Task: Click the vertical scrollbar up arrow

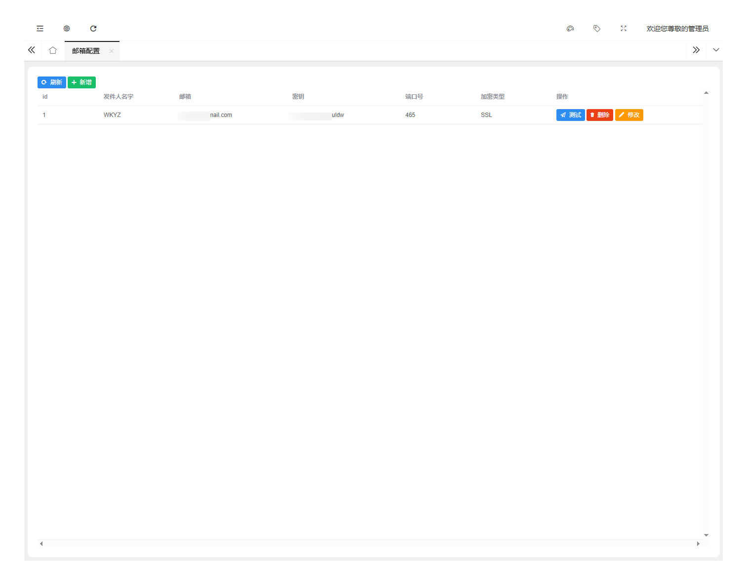Action: click(706, 93)
